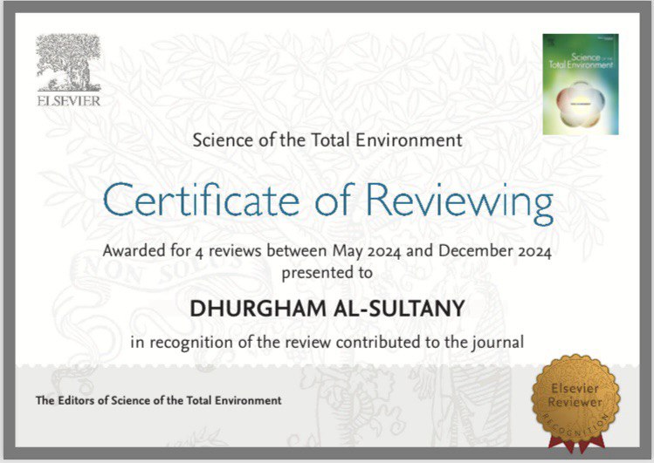Viewport: 654px width, 463px height.
Task: Click the 'Certificate of Reviewing' heading
Action: tap(327, 204)
